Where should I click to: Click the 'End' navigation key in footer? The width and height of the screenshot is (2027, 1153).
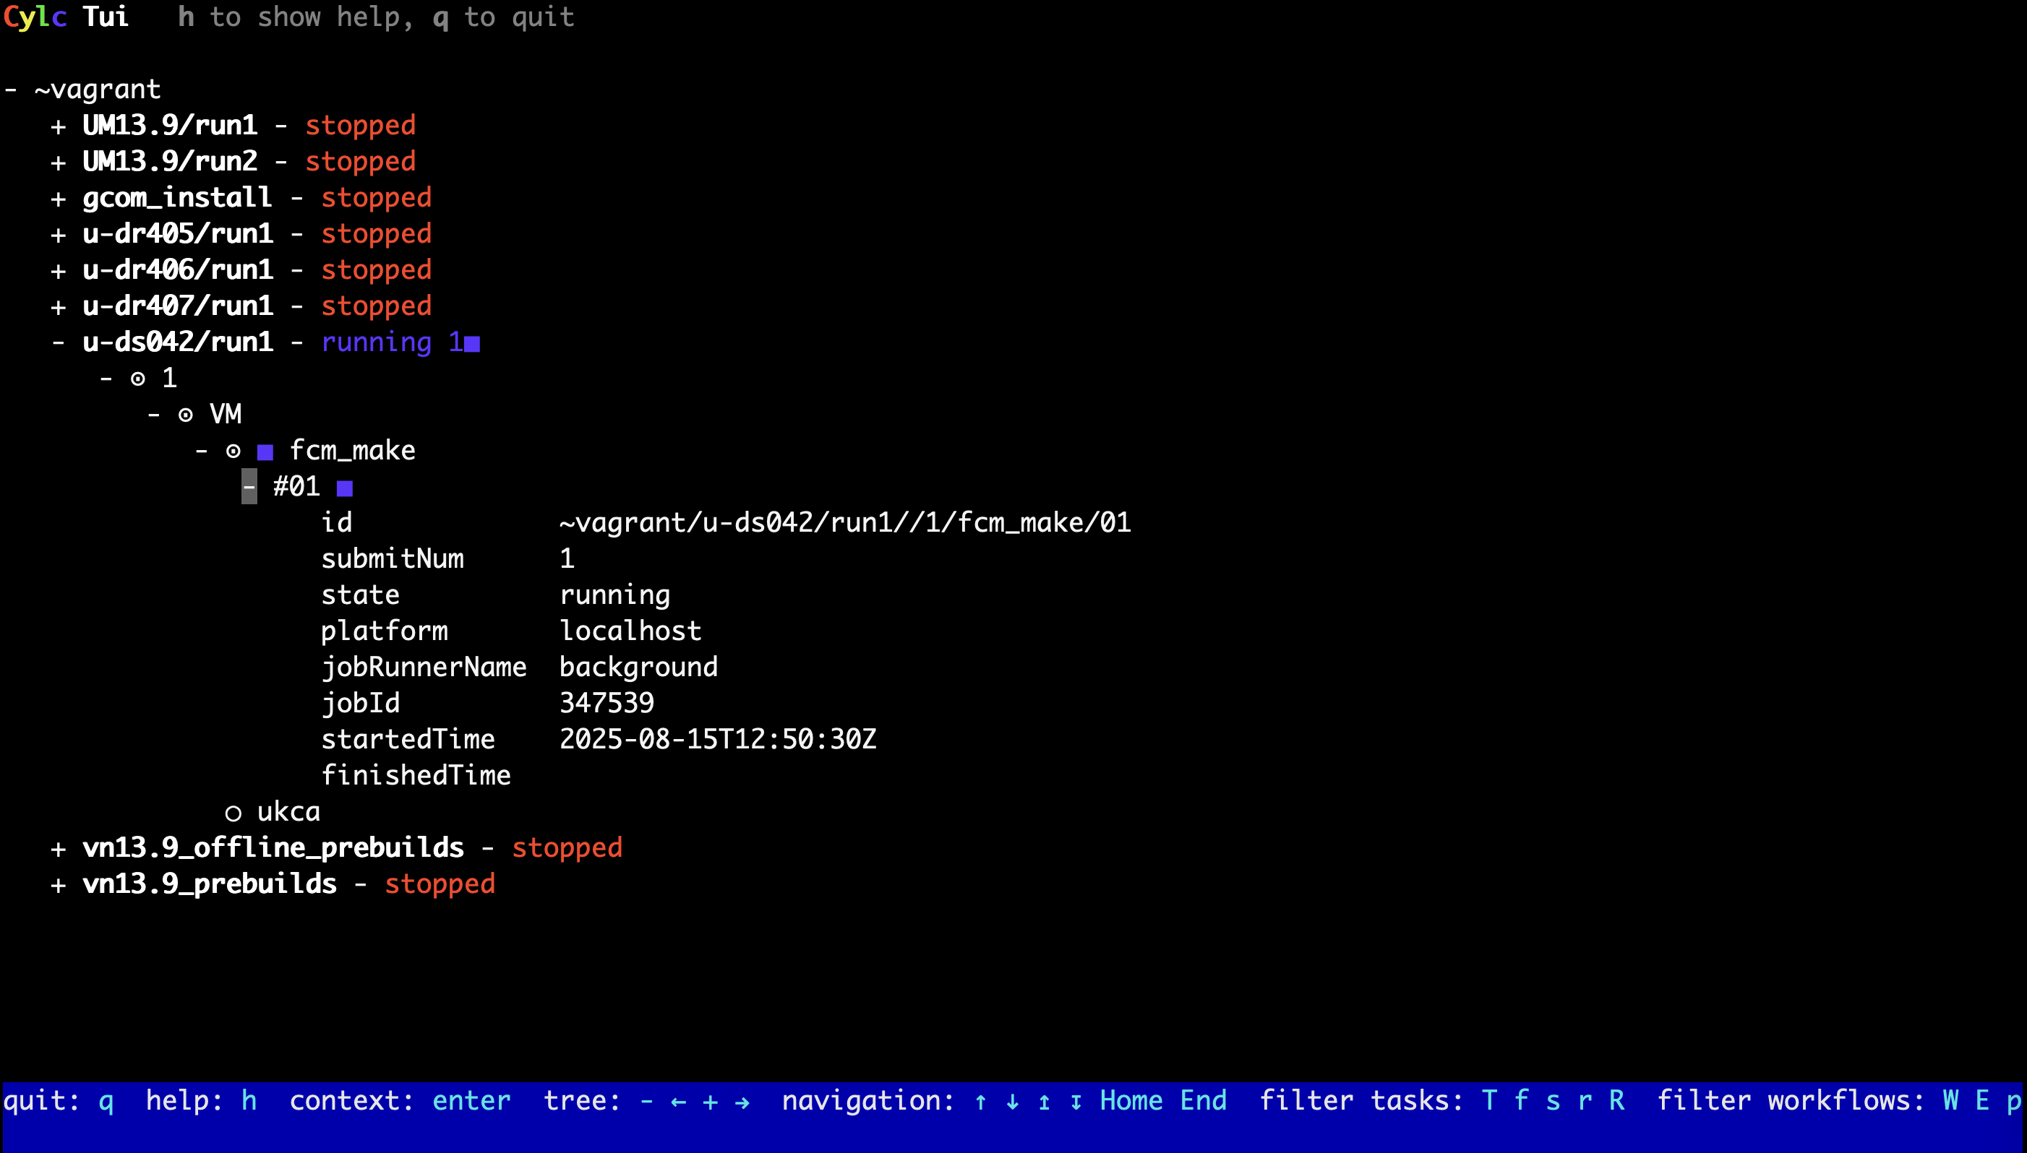(x=1204, y=1101)
